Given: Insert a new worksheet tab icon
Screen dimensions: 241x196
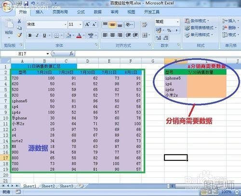Looking at the screenshot, I should pyautogui.click(x=81, y=186).
